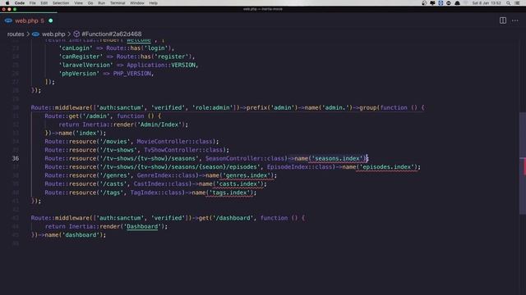Click the second (dark) status icon in the menu bar
Viewport: 526px width, 295px height.
click(432, 3)
